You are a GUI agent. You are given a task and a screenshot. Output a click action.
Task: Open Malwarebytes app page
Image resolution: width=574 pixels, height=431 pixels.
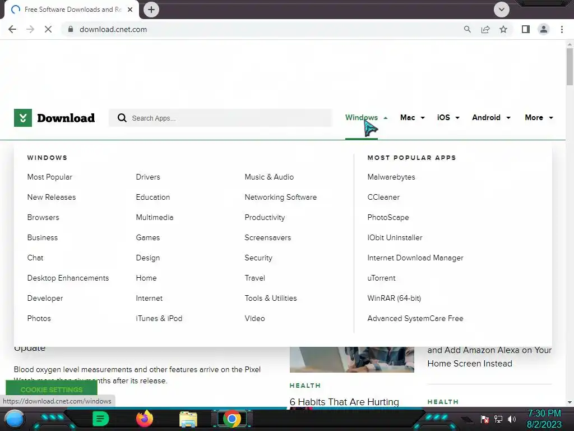[391, 177]
